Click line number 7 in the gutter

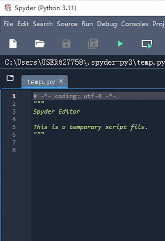tap(14, 142)
